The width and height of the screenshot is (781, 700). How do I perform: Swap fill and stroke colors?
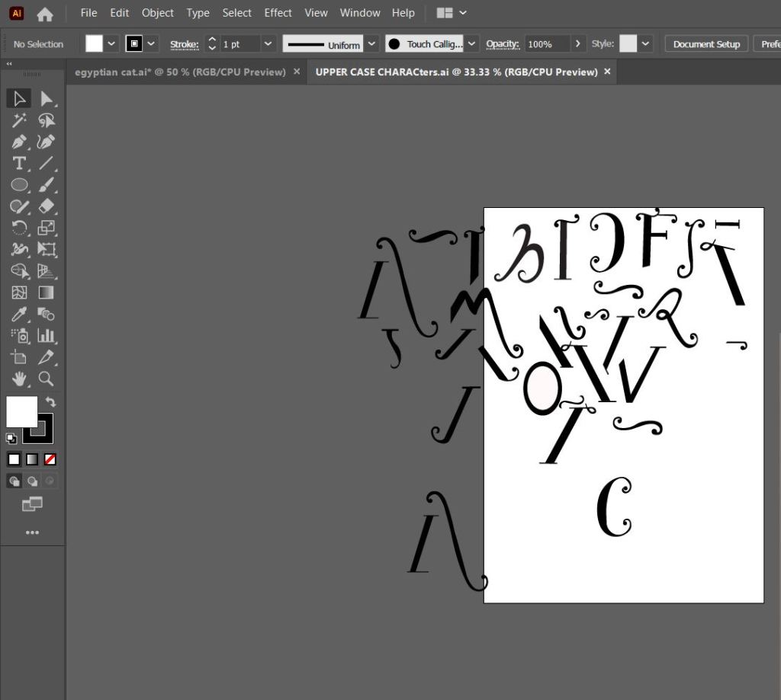tap(50, 401)
